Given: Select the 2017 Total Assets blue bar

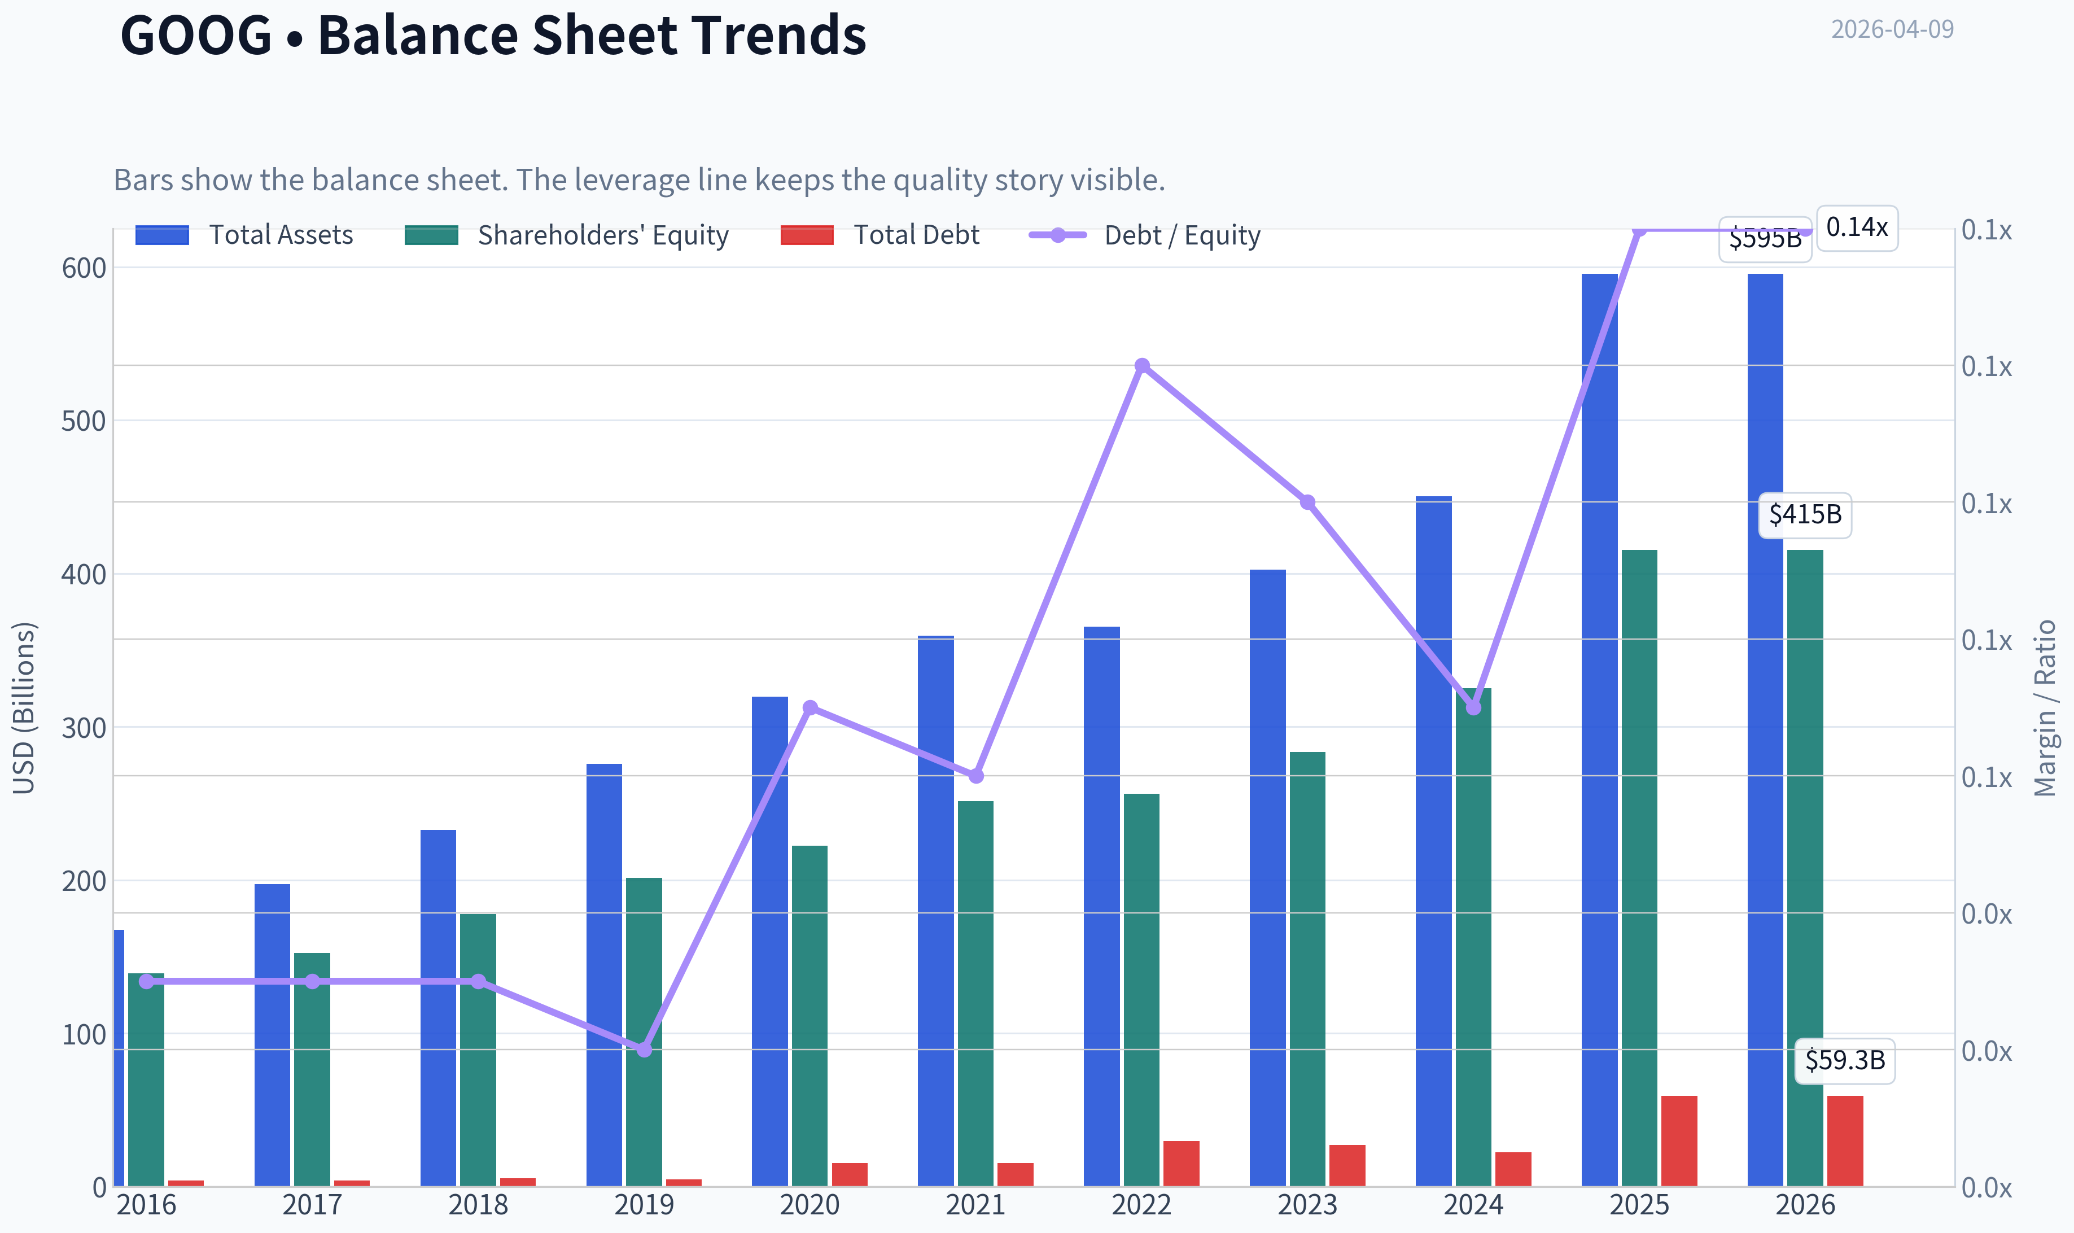Looking at the screenshot, I should pyautogui.click(x=273, y=1035).
